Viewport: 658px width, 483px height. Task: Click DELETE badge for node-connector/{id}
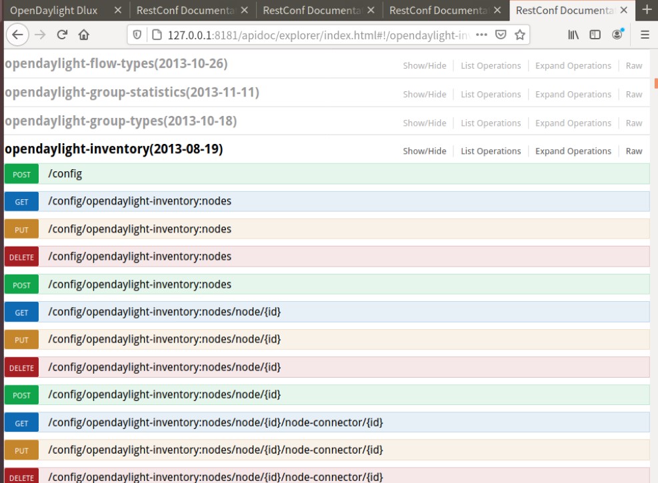click(x=21, y=476)
